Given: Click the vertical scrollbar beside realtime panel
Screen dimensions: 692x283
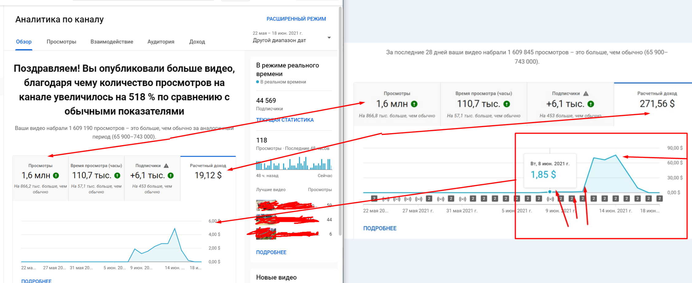Looking at the screenshot, I should pos(340,123).
